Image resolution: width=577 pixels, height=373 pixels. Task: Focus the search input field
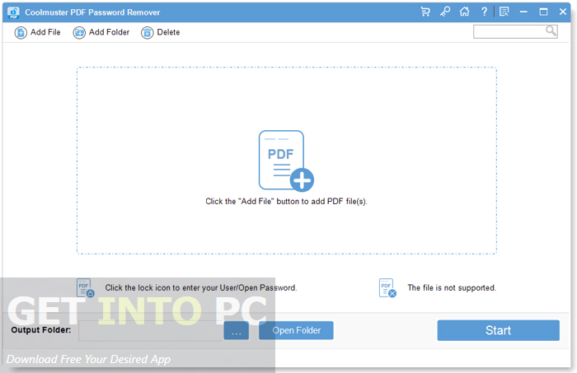[515, 31]
